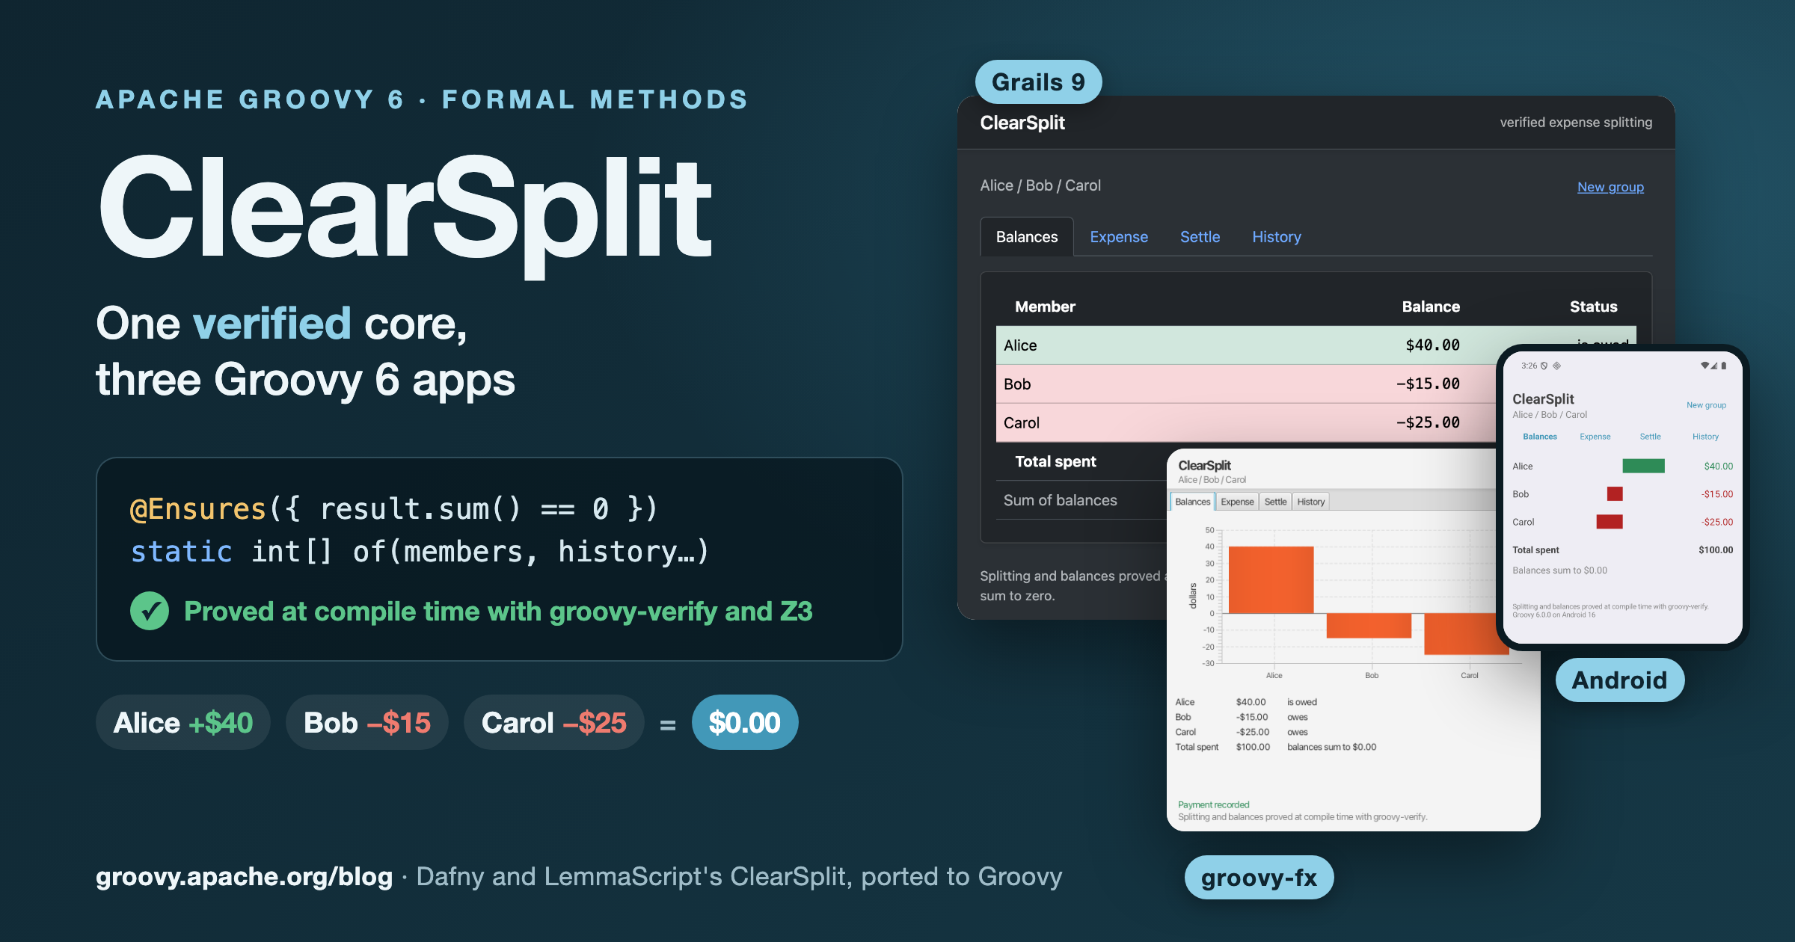Click the 3:26 clock in the Android status bar
Screen dimensions: 1795x942
pyautogui.click(x=1529, y=366)
